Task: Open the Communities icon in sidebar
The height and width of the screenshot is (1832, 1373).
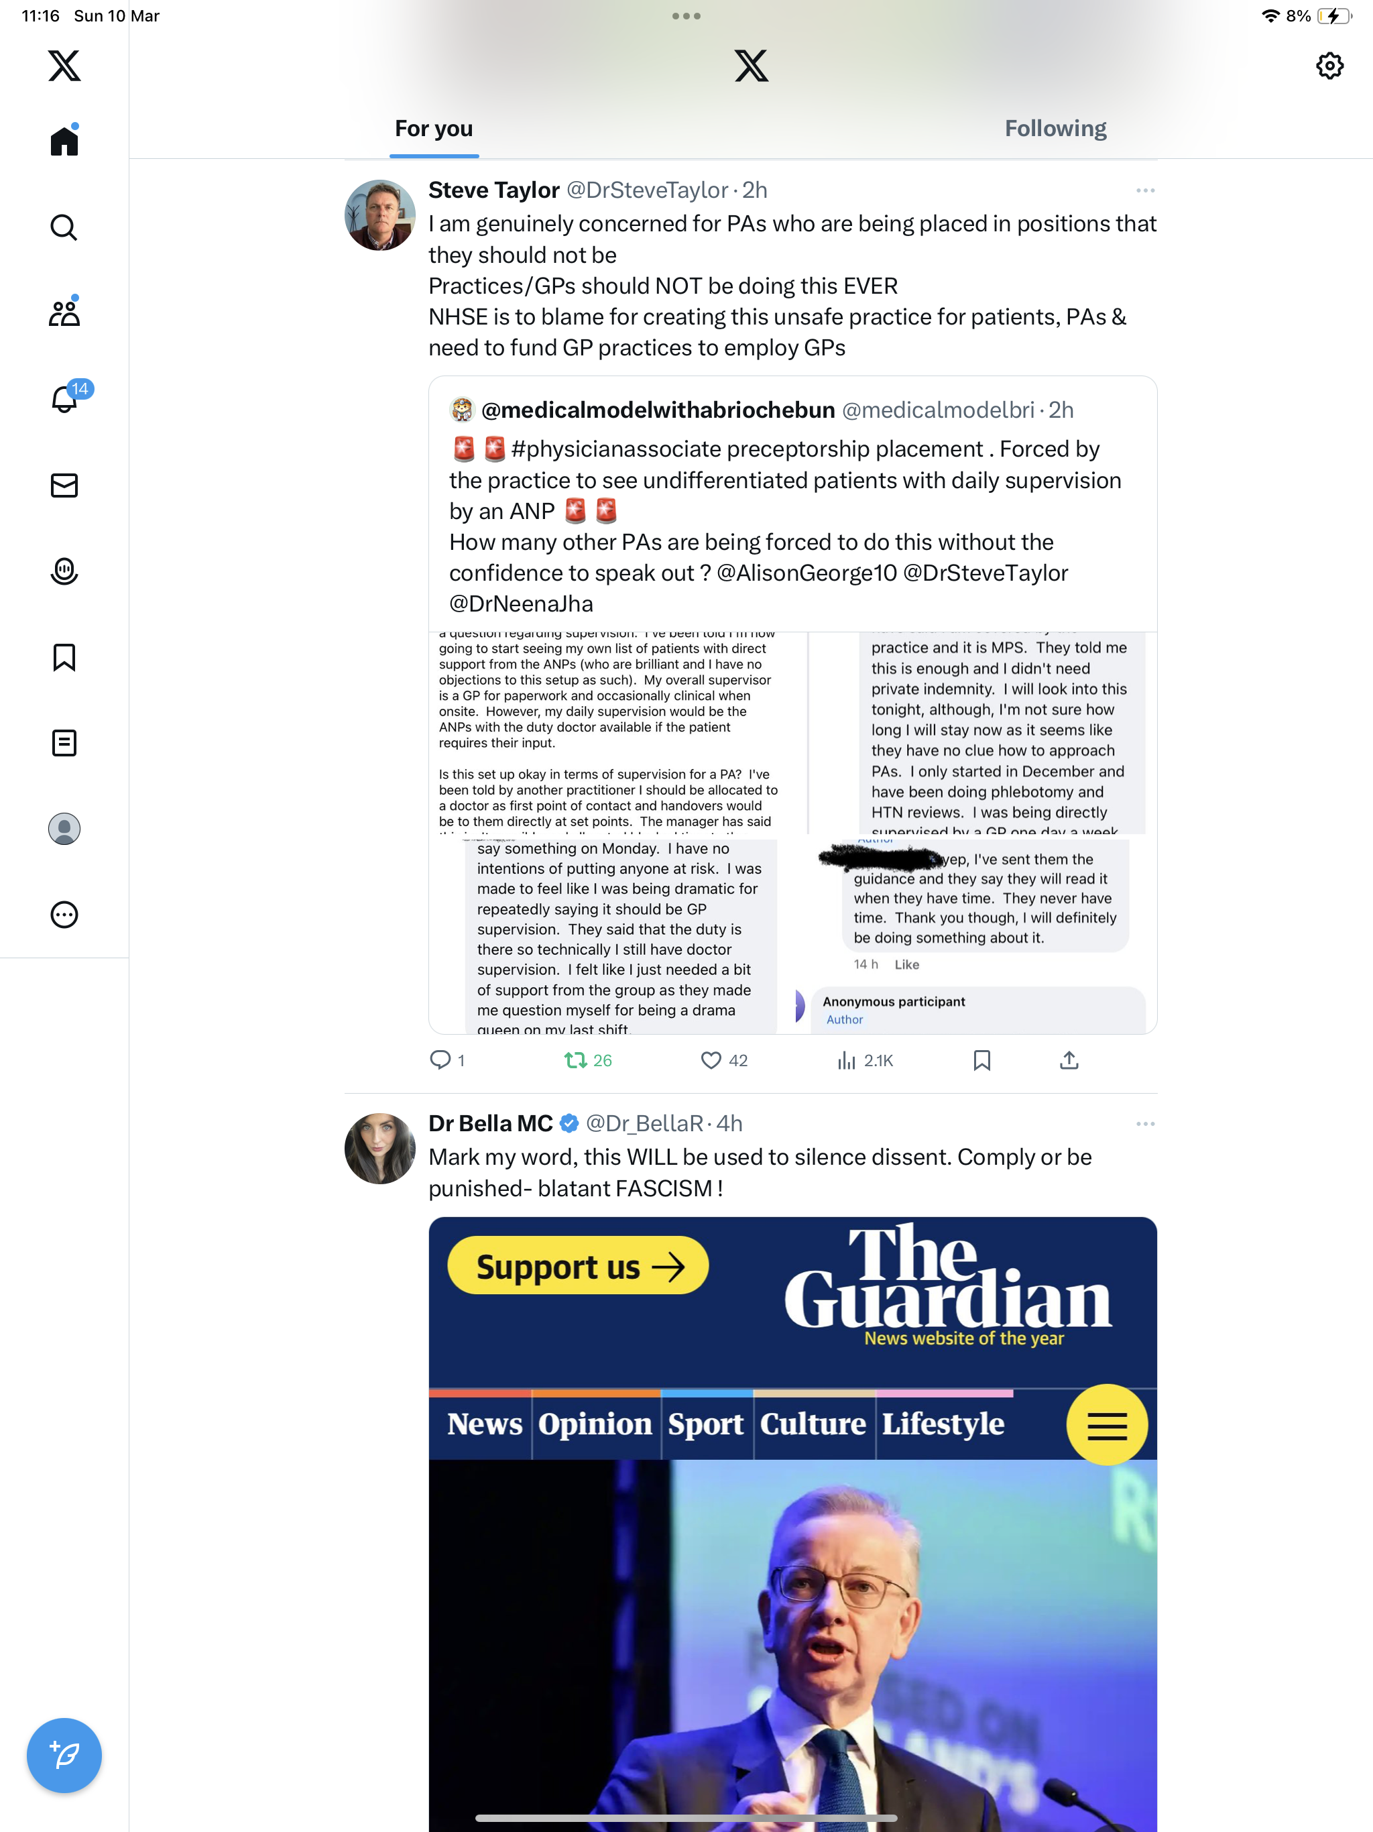Action: coord(64,312)
